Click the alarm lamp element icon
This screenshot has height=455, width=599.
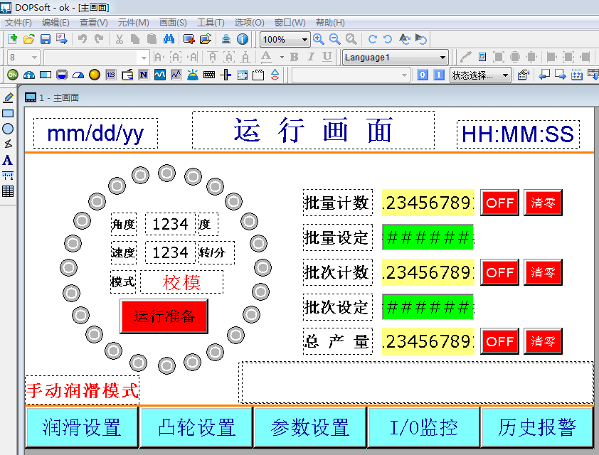[193, 75]
